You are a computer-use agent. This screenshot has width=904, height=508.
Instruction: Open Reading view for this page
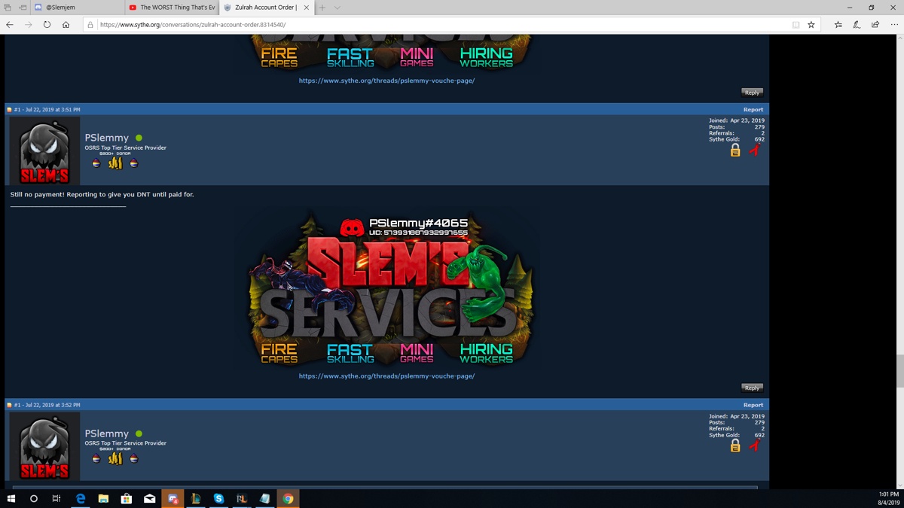[x=796, y=25]
